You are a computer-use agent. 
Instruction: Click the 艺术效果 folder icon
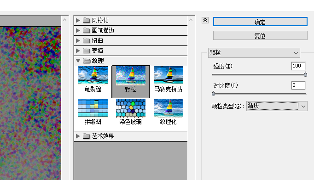point(86,136)
